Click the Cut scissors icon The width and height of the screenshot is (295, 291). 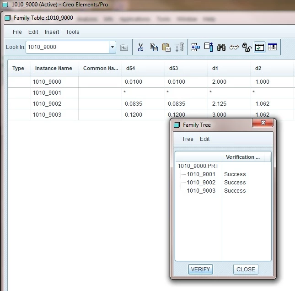[140, 47]
